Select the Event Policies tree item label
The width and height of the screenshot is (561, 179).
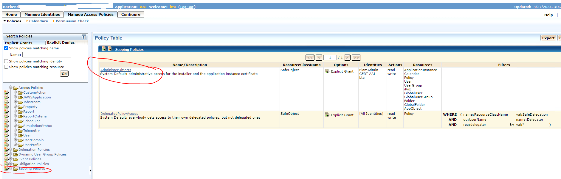30,159
